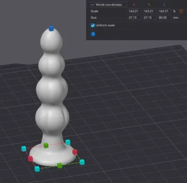Select the rear-left cyan corner scale handle
This screenshot has height=183, width=187.
pyautogui.click(x=24, y=149)
